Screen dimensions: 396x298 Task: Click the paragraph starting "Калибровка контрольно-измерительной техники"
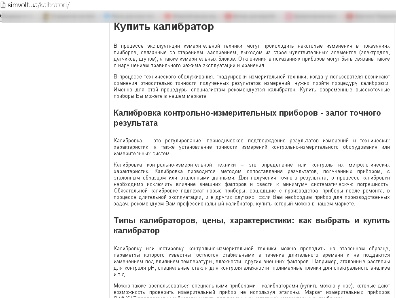coord(252,184)
